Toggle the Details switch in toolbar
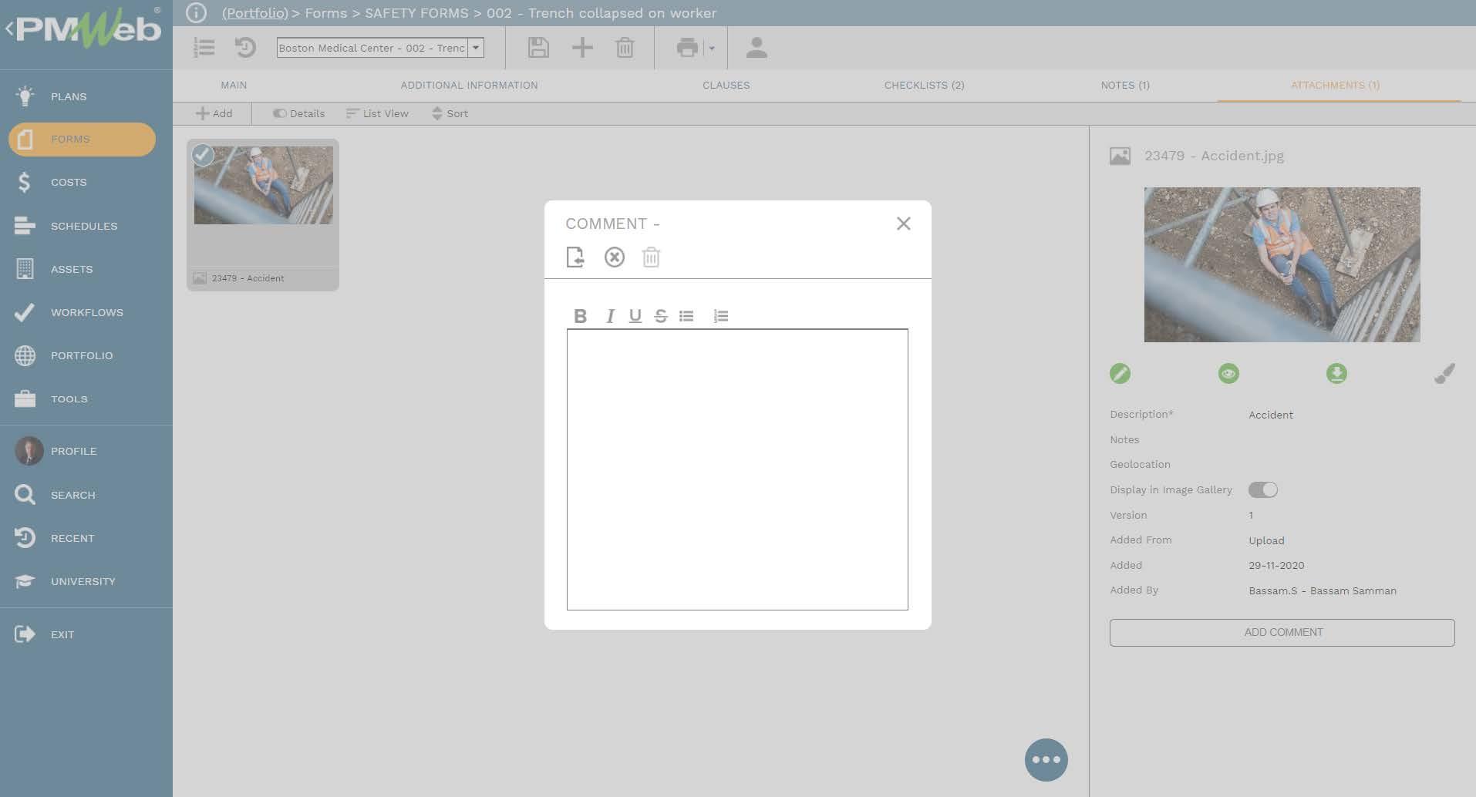This screenshot has width=1476, height=797. 280,114
